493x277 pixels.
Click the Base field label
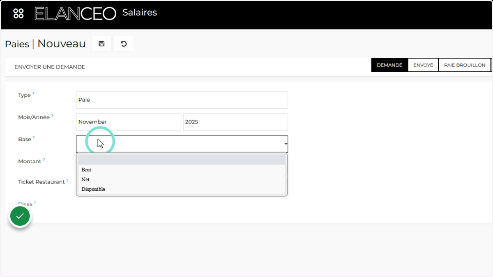(x=25, y=140)
